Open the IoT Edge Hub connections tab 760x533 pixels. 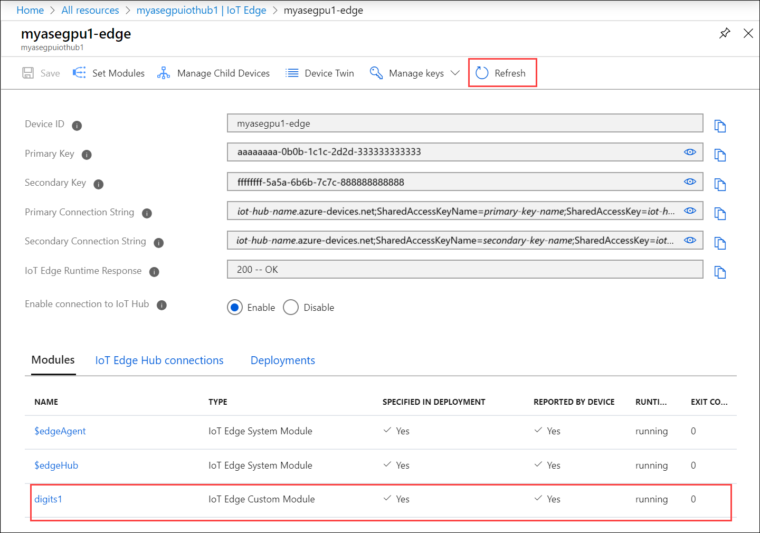[159, 360]
